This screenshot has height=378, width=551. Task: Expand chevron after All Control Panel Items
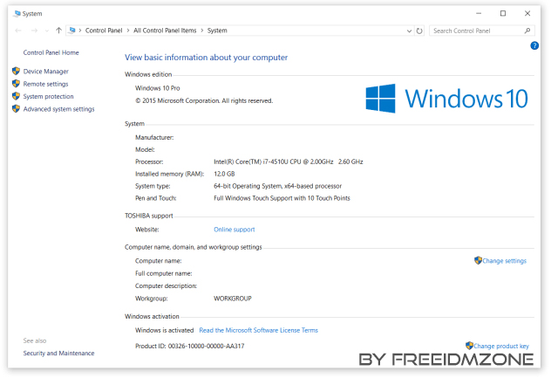pos(202,31)
